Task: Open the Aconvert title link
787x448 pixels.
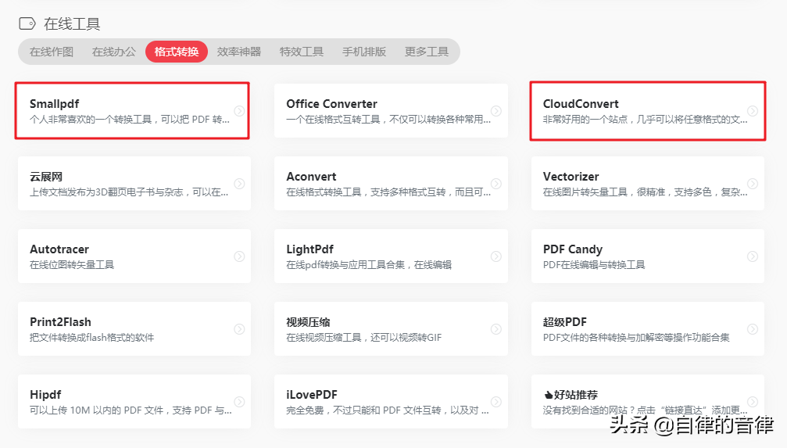Action: coord(311,177)
